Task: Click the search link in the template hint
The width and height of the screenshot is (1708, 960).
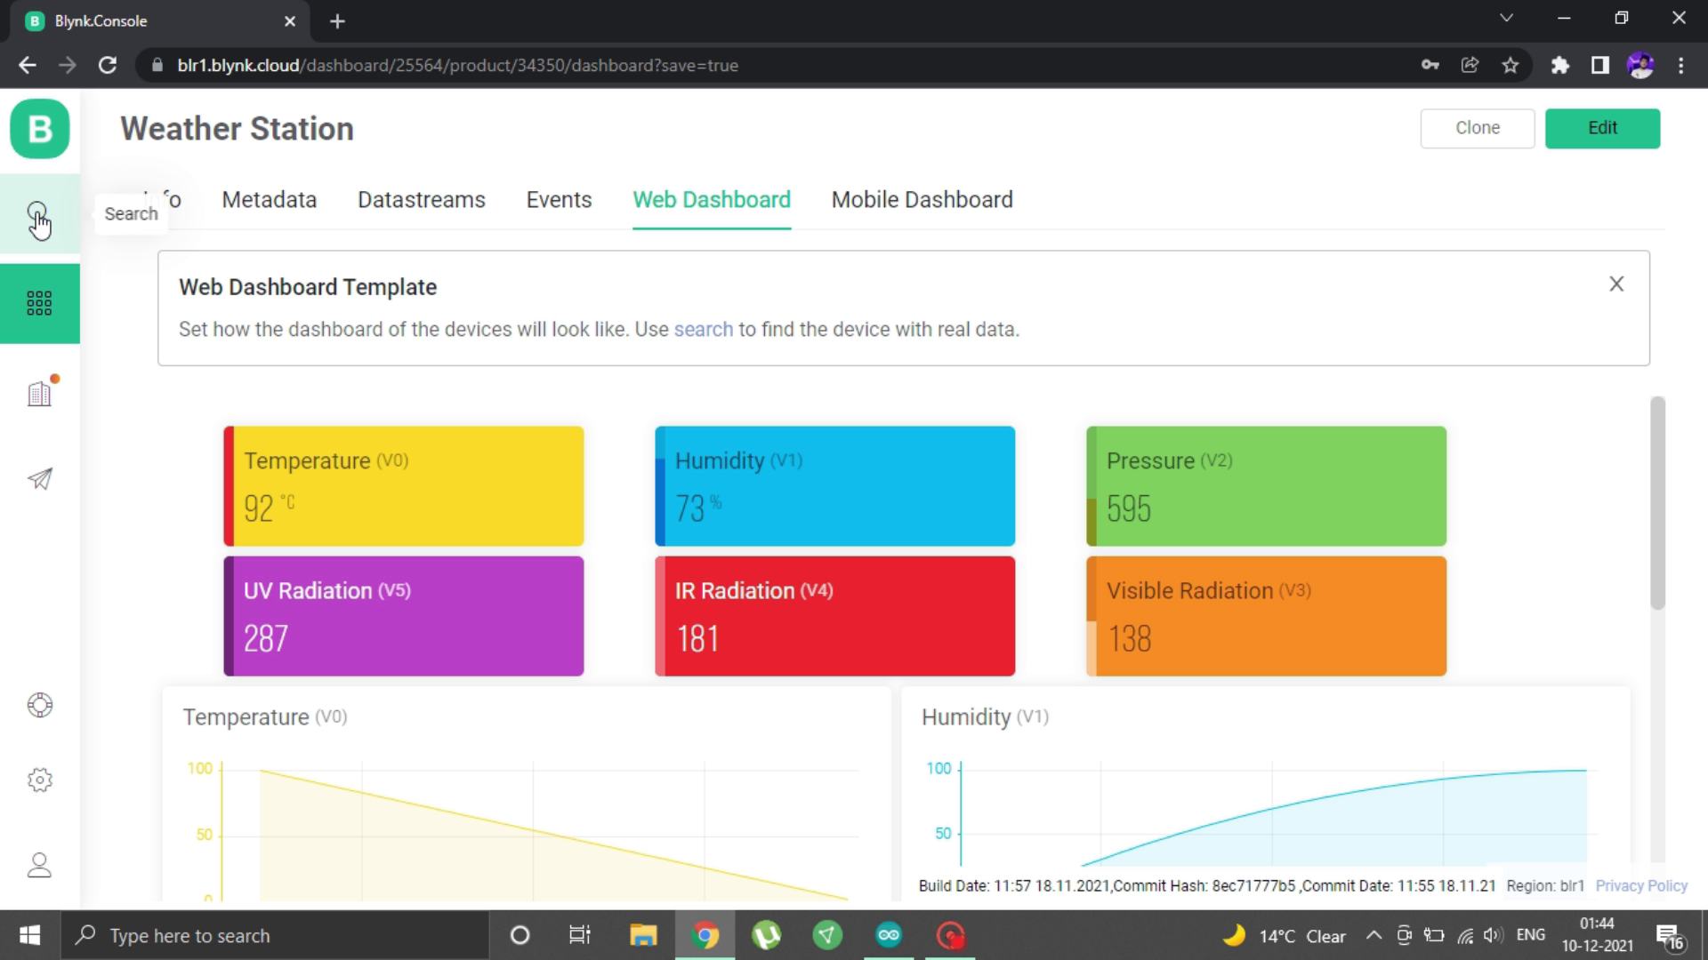Action: (x=703, y=329)
